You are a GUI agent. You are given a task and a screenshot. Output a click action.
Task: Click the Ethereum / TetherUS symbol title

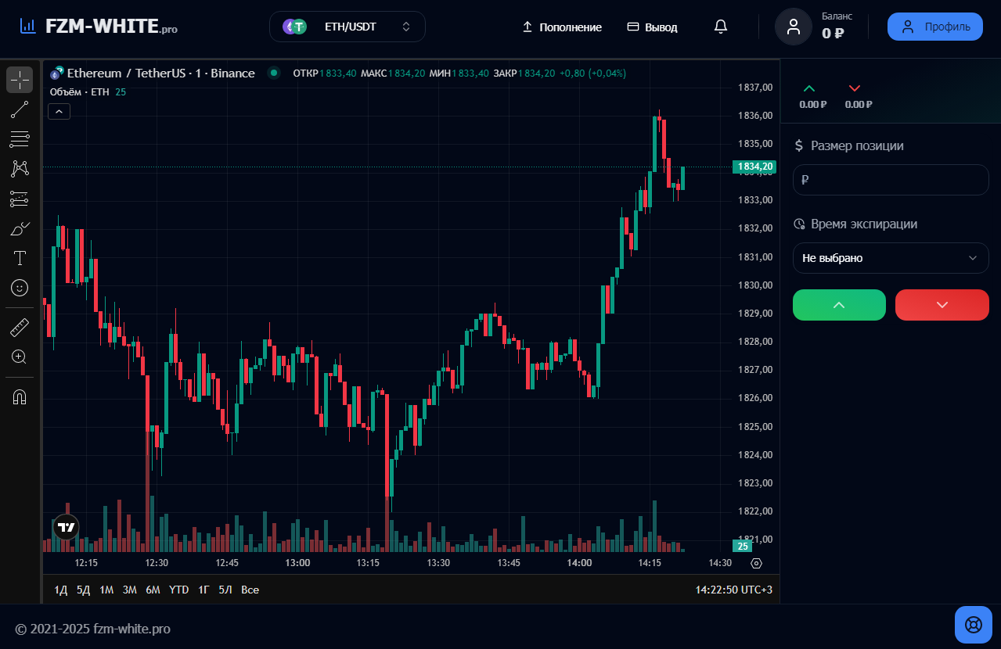(x=161, y=74)
